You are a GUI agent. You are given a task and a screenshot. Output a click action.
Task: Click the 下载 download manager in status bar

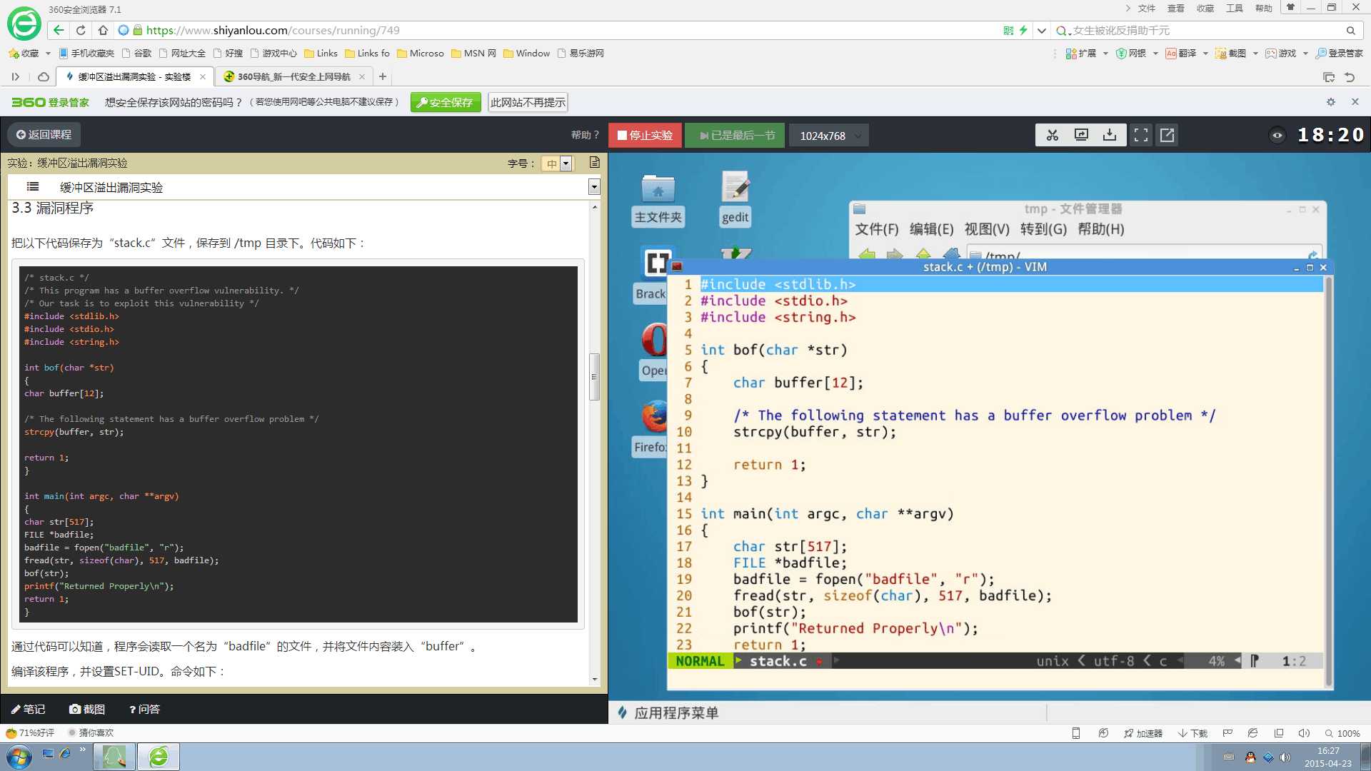pos(1192,733)
